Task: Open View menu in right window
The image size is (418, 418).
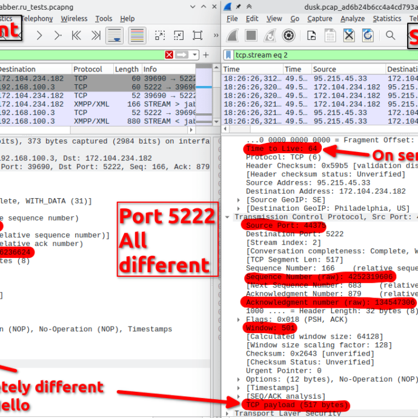Action: (x=274, y=19)
